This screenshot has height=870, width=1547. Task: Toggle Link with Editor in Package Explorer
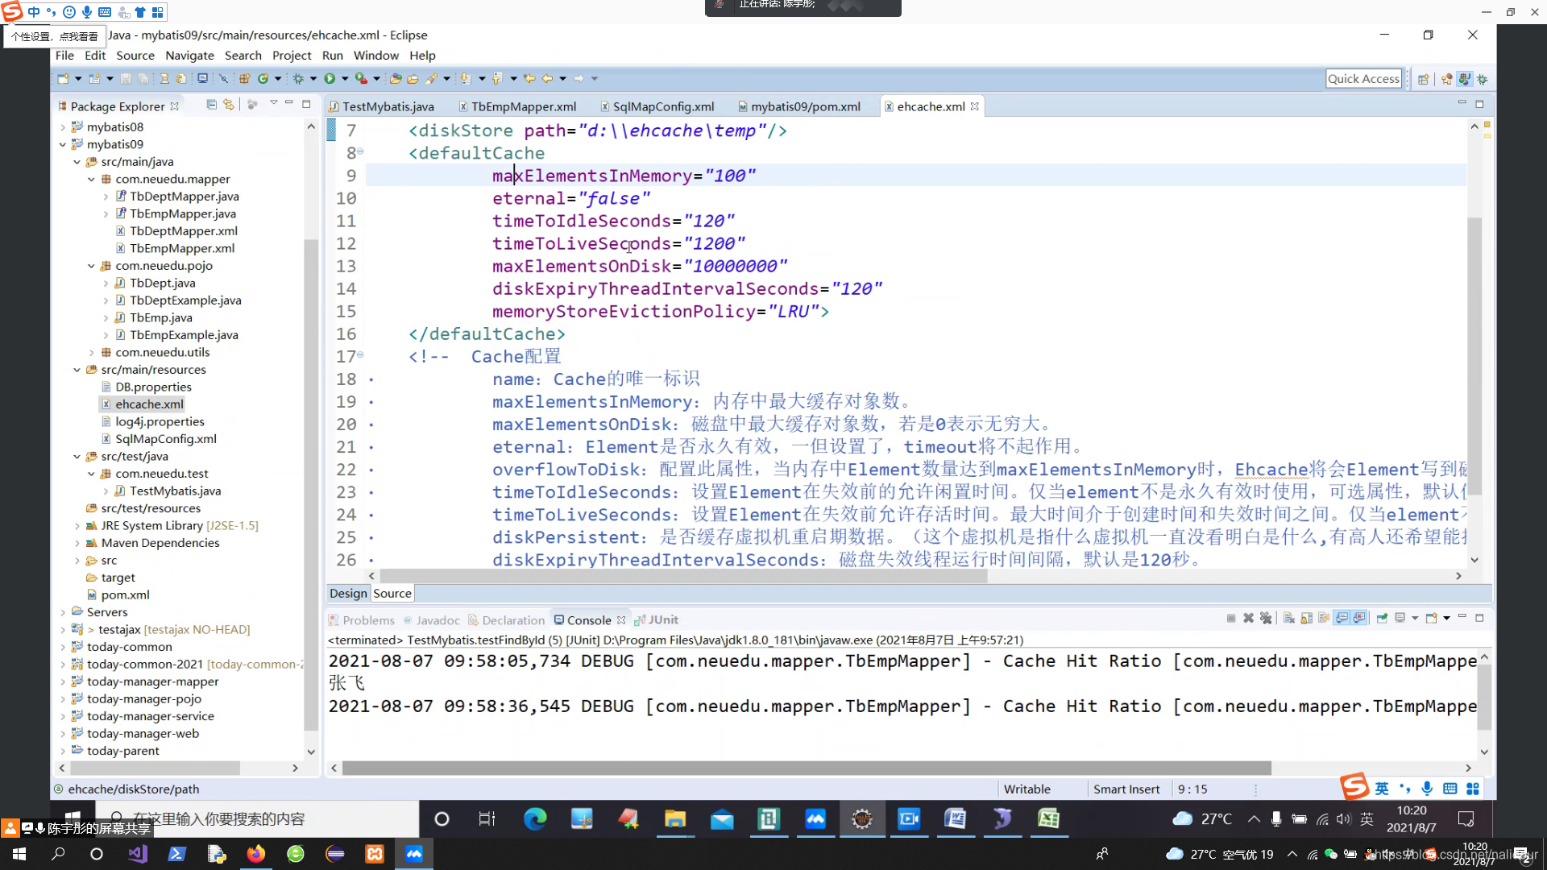coord(229,105)
